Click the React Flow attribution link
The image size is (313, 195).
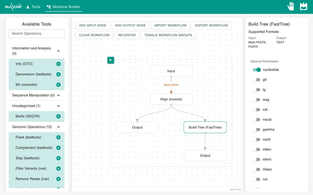pyautogui.click(x=235, y=190)
